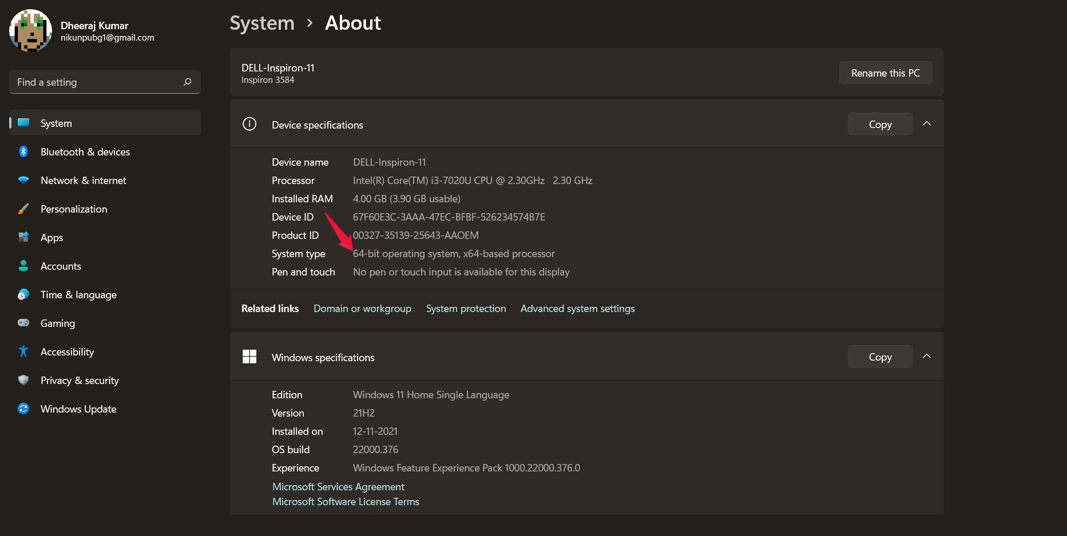Open Time & language settings
Screen dimensions: 1067x536
point(105,294)
